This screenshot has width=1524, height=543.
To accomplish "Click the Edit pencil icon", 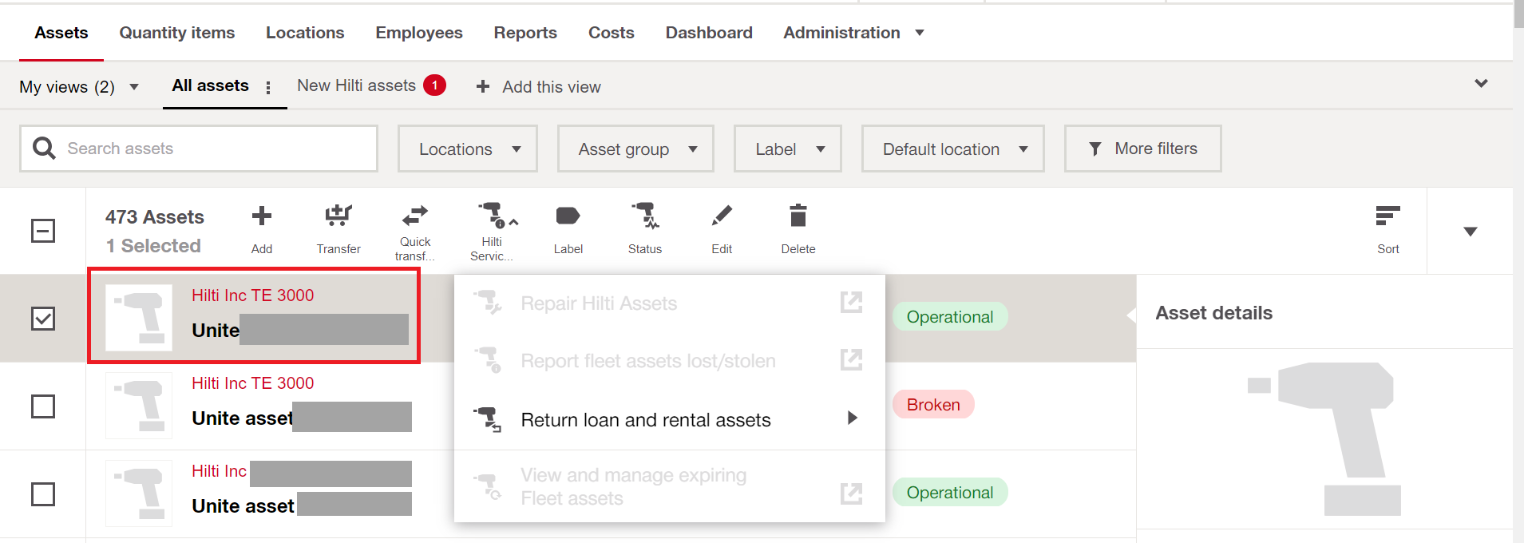I will 722,216.
